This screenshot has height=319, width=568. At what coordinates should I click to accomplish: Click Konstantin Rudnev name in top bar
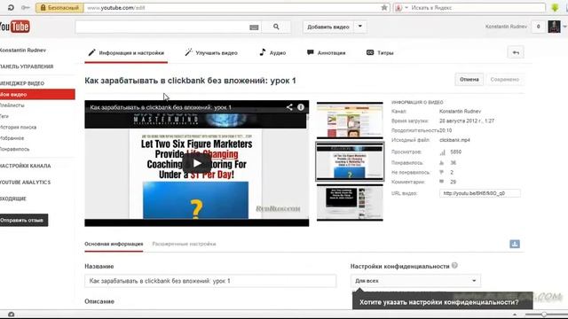(x=506, y=27)
